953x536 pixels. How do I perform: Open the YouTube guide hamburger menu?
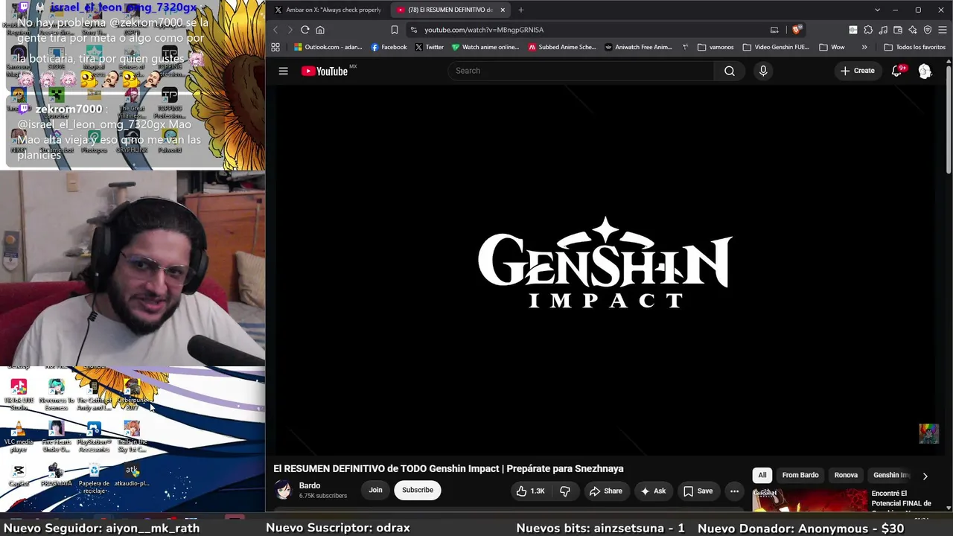click(283, 71)
